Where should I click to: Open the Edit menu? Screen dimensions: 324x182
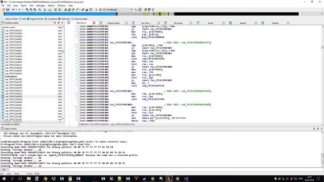(9, 6)
